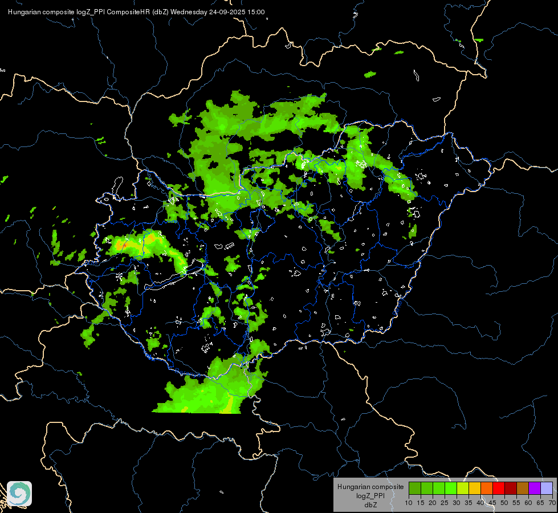The height and width of the screenshot is (513, 558).
Task: Click the '60' legend scale value
Action: (x=528, y=503)
